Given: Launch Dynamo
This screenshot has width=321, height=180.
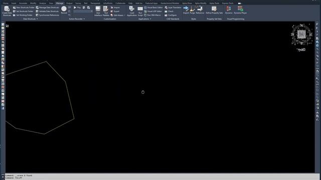Looking at the screenshot, I should click(x=229, y=10).
